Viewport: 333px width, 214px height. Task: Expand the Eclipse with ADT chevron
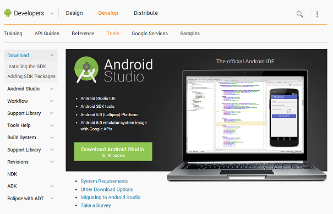point(52,199)
